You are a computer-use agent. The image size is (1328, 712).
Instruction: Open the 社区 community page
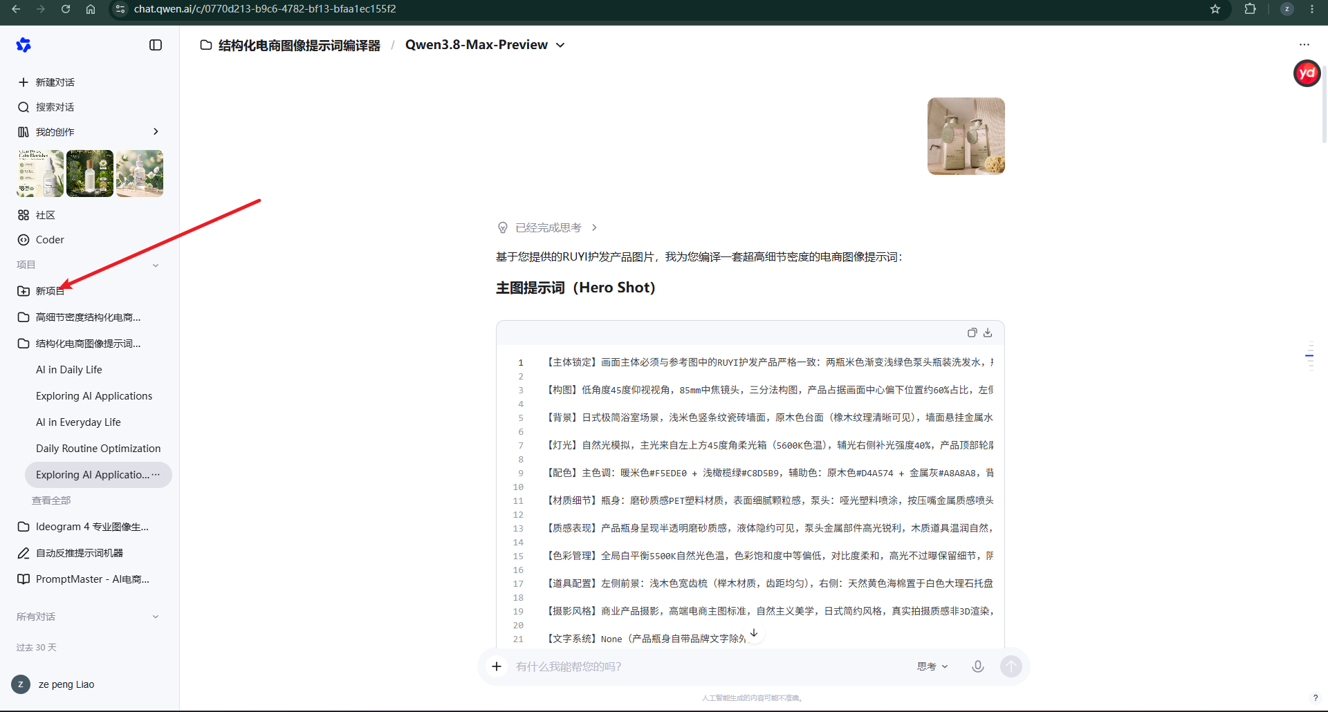tap(37, 215)
